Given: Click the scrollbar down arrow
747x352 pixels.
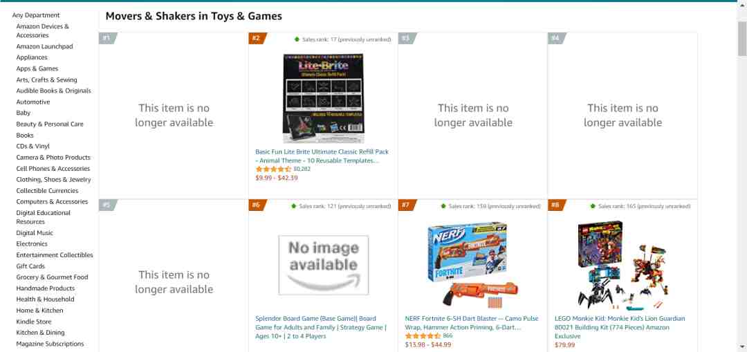Looking at the screenshot, I should click(x=742, y=346).
